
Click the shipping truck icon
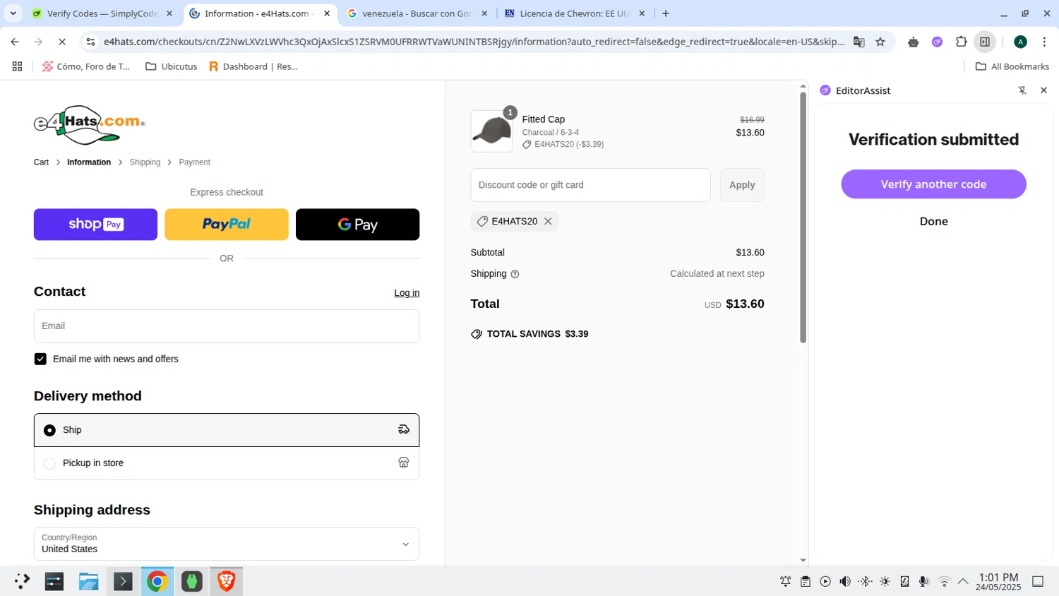tap(404, 429)
